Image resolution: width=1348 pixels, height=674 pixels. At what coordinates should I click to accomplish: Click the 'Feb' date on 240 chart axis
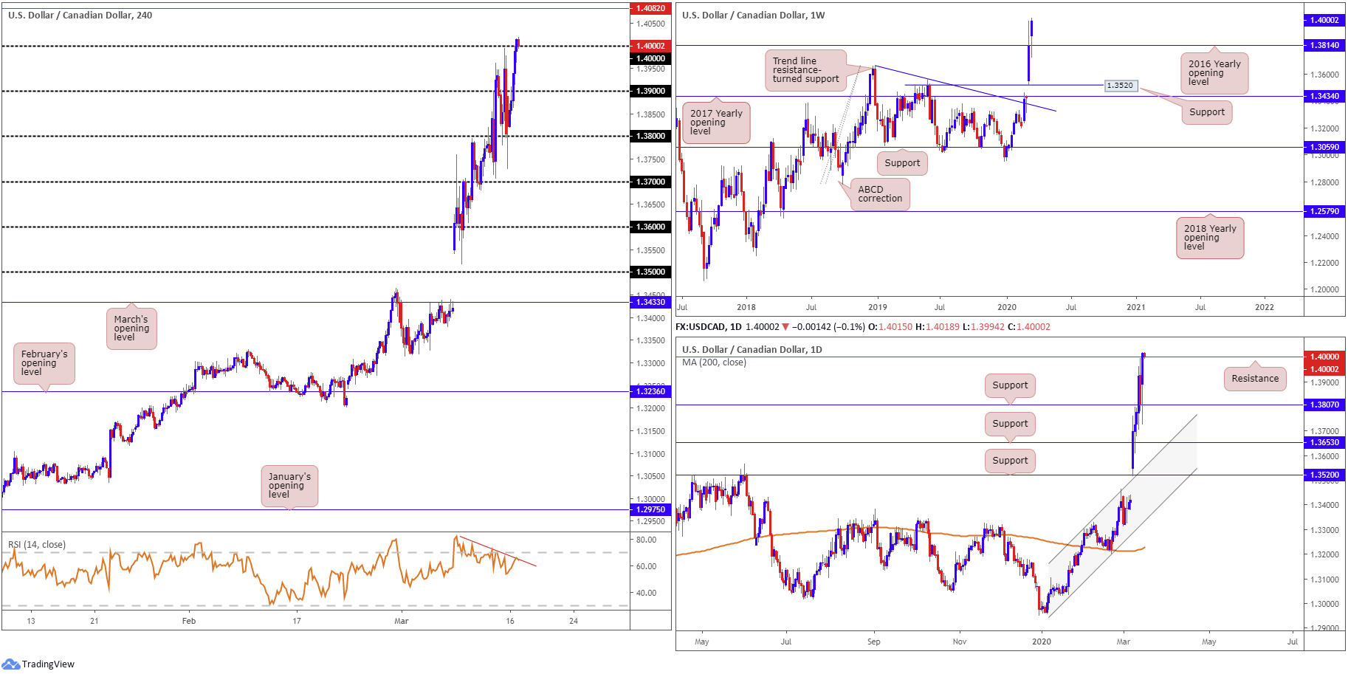coord(189,621)
